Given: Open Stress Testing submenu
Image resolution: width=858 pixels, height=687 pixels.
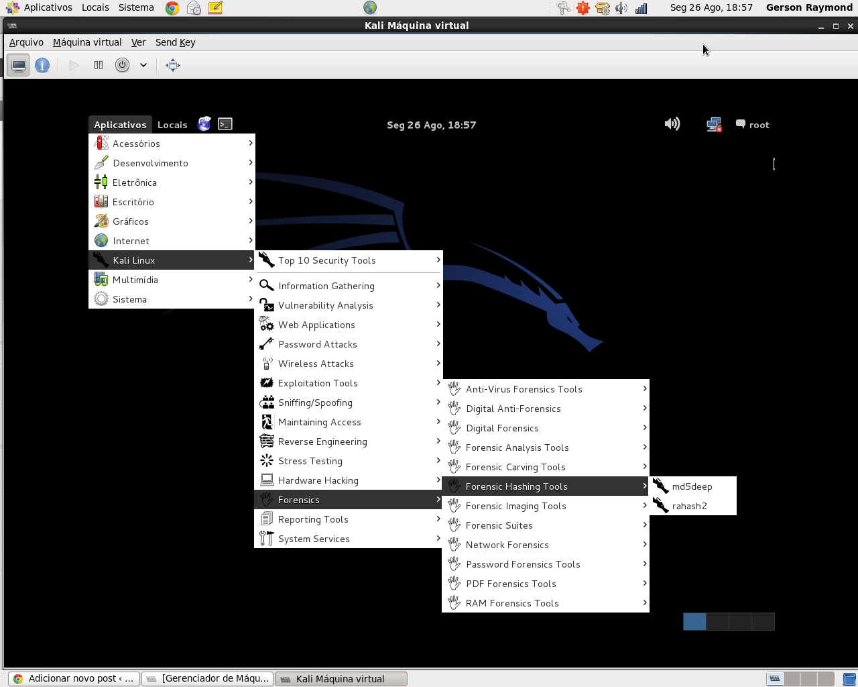Looking at the screenshot, I should coord(349,461).
